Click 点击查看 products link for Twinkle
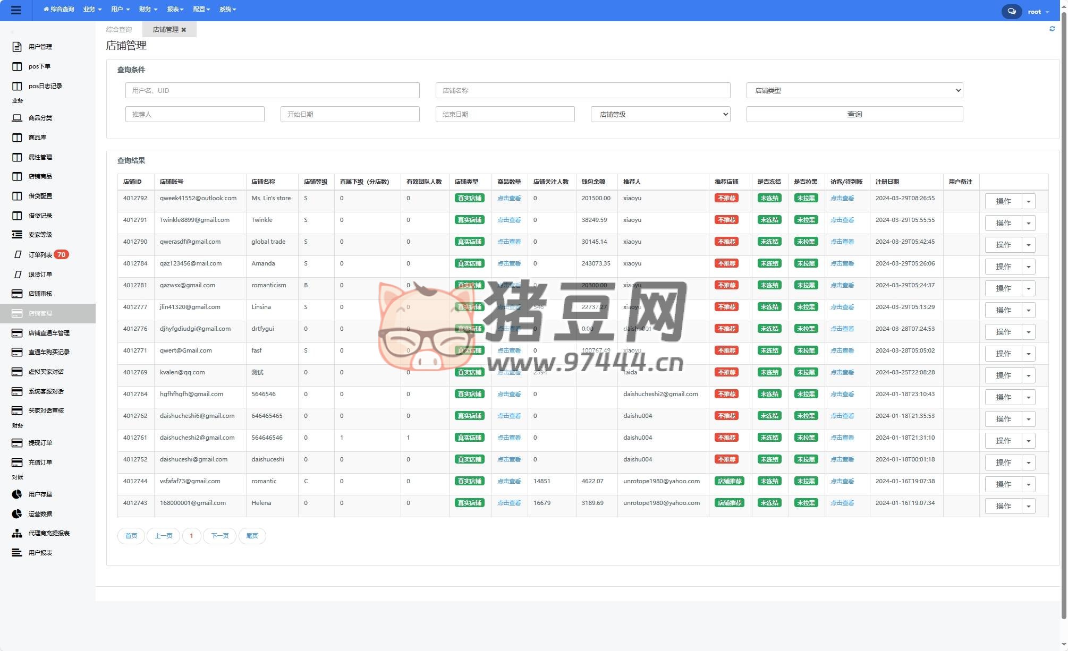The height and width of the screenshot is (651, 1068). coord(508,220)
